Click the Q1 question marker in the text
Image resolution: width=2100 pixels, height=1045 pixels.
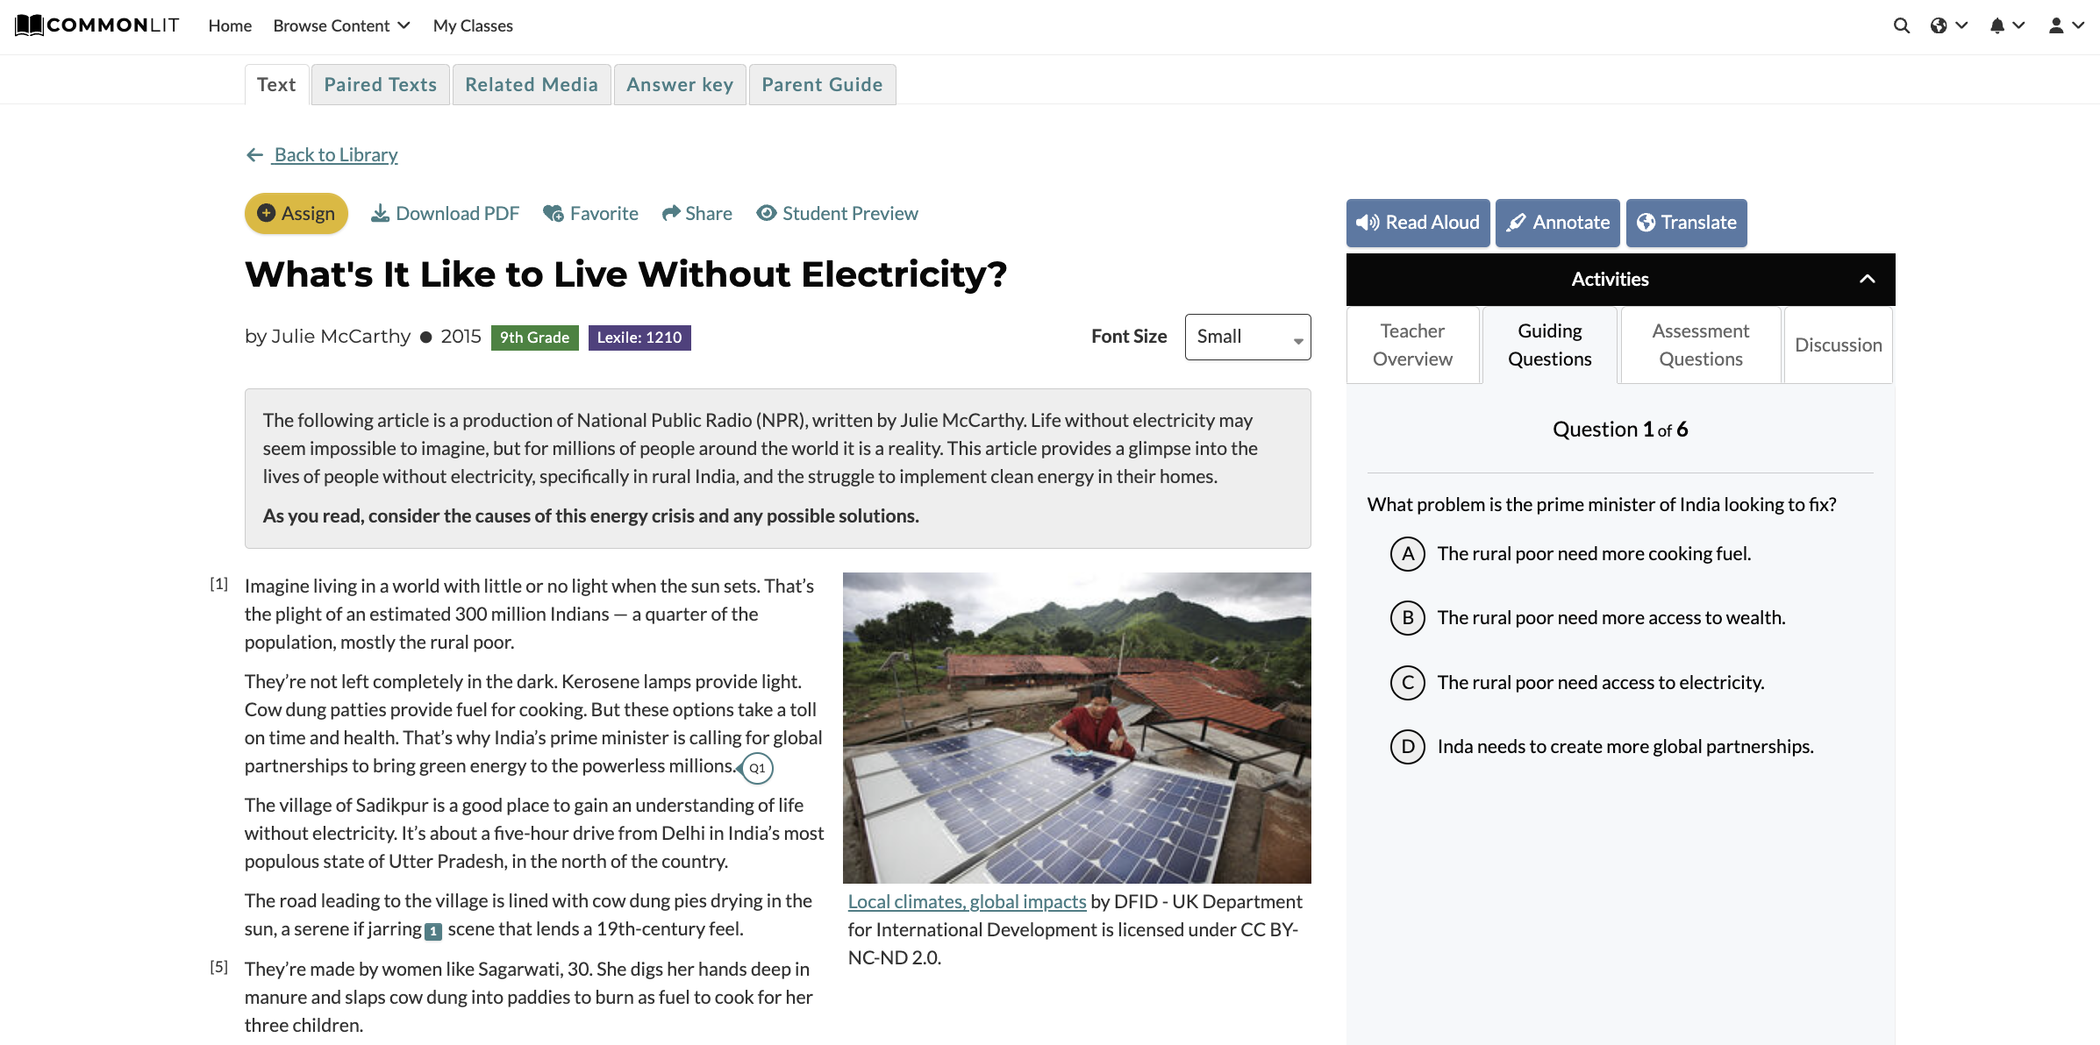click(x=756, y=768)
